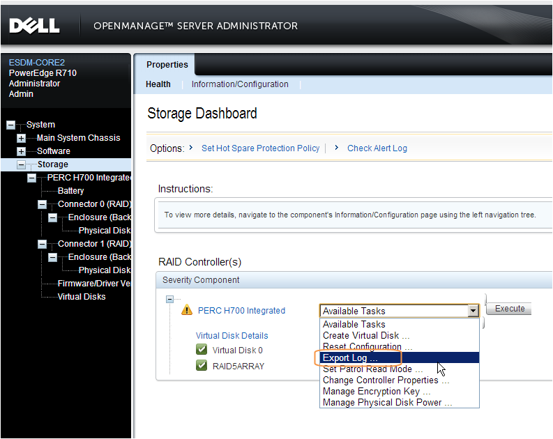553x439 pixels.
Task: Expand the Software tree node
Action: (21, 151)
